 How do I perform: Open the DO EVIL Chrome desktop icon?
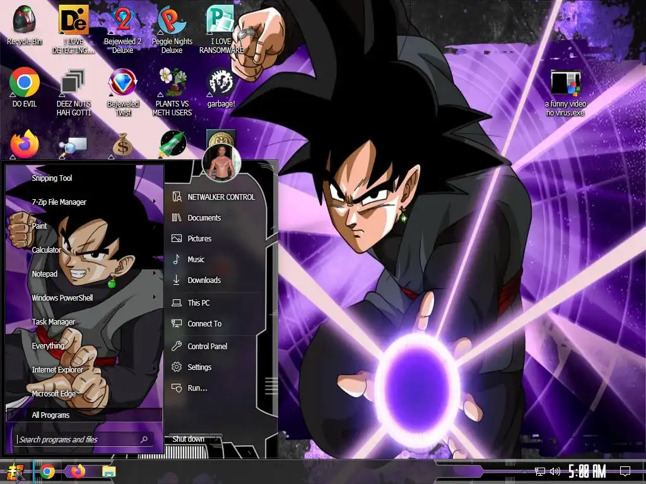click(x=25, y=87)
